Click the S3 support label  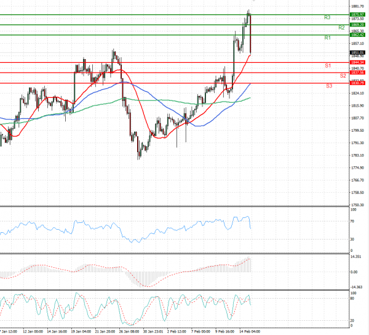329,86
